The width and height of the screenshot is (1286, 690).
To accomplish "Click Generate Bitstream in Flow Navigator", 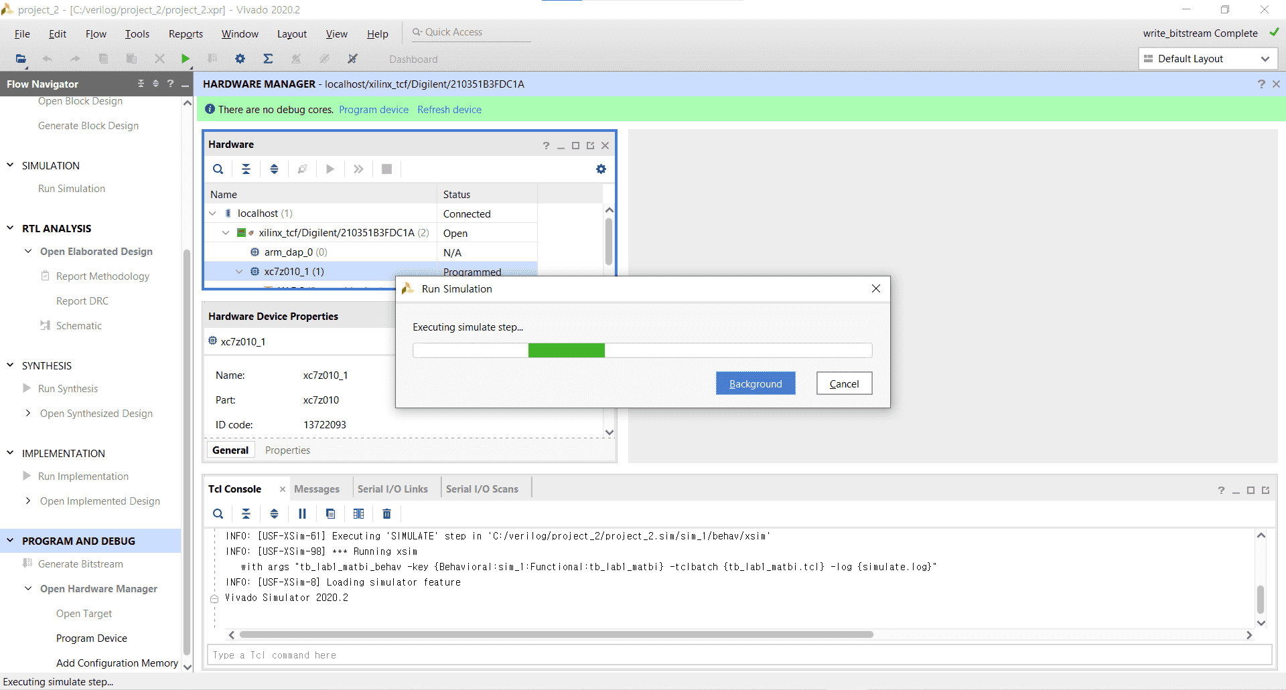I will pos(80,564).
